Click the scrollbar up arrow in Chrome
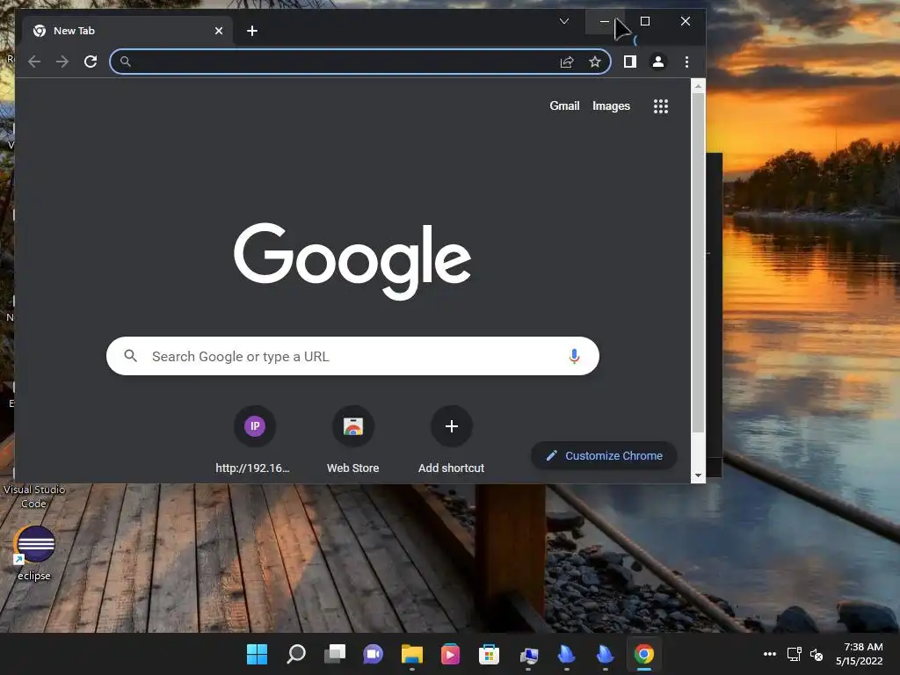The height and width of the screenshot is (675, 900). [x=698, y=87]
